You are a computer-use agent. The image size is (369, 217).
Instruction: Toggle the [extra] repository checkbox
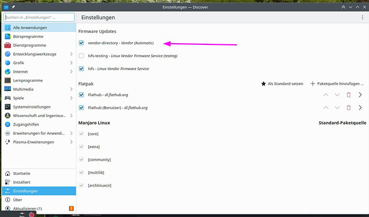click(81, 146)
